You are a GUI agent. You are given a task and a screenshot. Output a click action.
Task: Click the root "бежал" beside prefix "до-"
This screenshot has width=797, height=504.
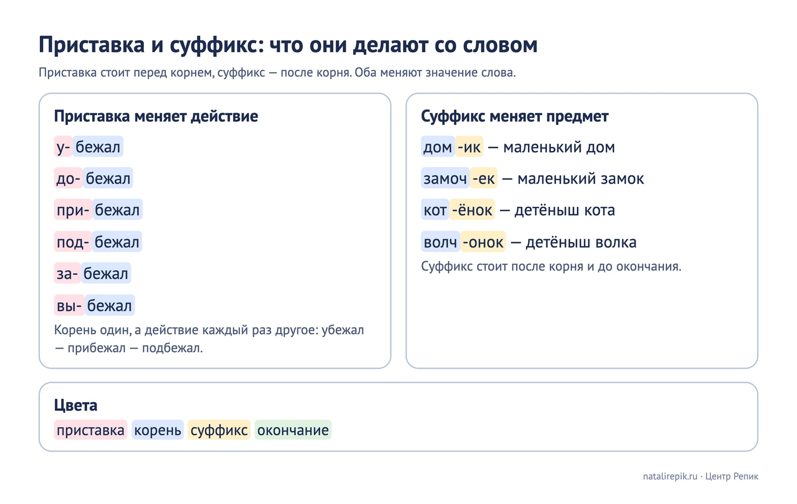coord(108,178)
